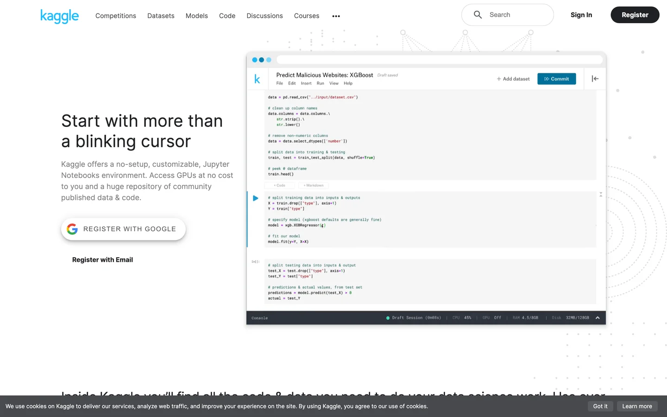This screenshot has width=667, height=417.
Task: Open Learn more about cookies
Action: (x=637, y=406)
